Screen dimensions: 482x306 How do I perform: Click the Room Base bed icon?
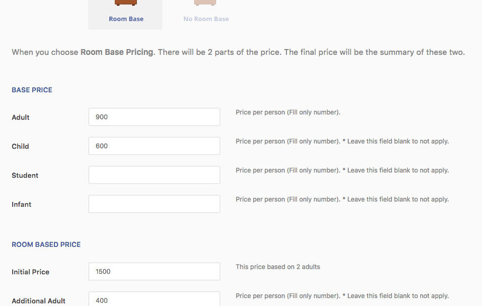(126, 3)
